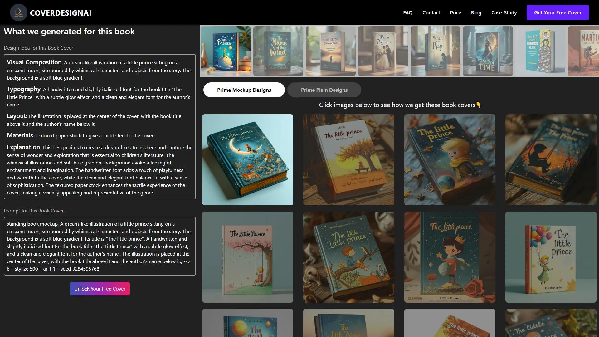Viewport: 599px width, 337px height.
Task: Open the End of Time carousel thumbnail
Action: pyautogui.click(x=488, y=51)
